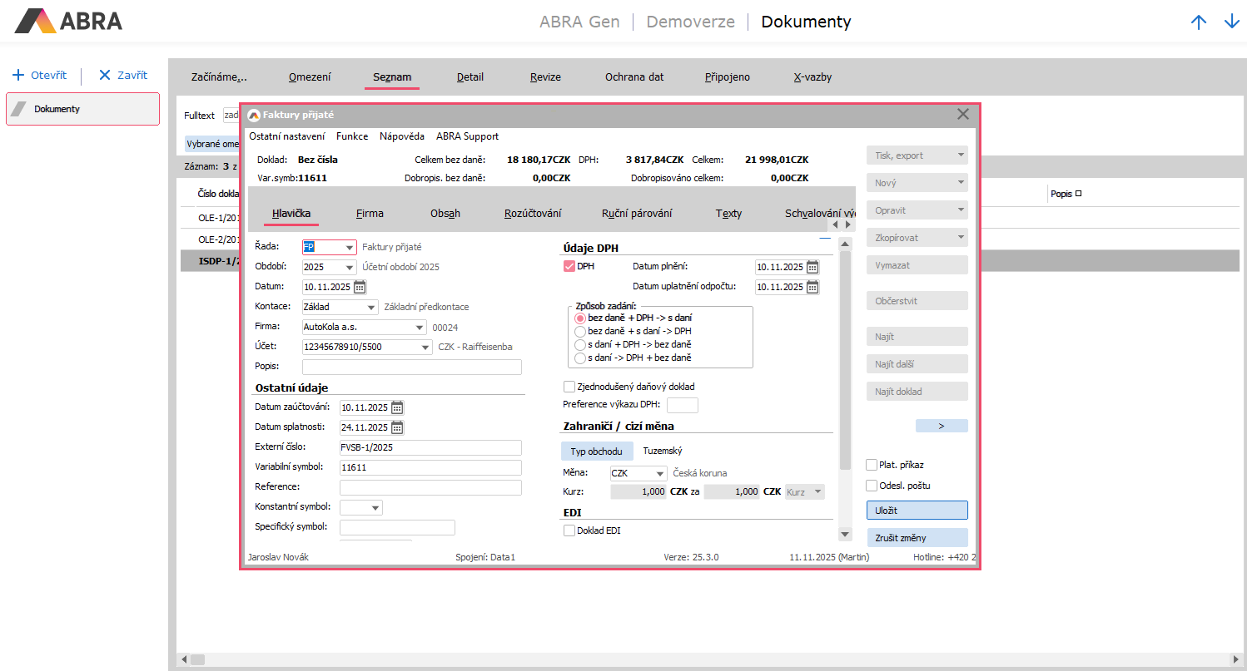The height and width of the screenshot is (671, 1247).
Task: Open the Období dropdown showing 2025
Action: click(350, 268)
